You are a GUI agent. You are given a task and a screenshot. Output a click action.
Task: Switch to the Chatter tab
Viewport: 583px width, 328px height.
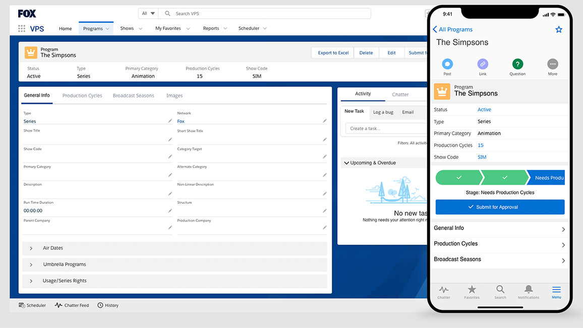(x=400, y=94)
